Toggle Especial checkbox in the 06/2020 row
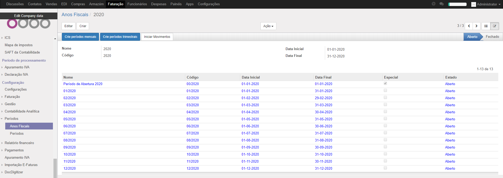This screenshot has height=178, width=503. [385, 126]
